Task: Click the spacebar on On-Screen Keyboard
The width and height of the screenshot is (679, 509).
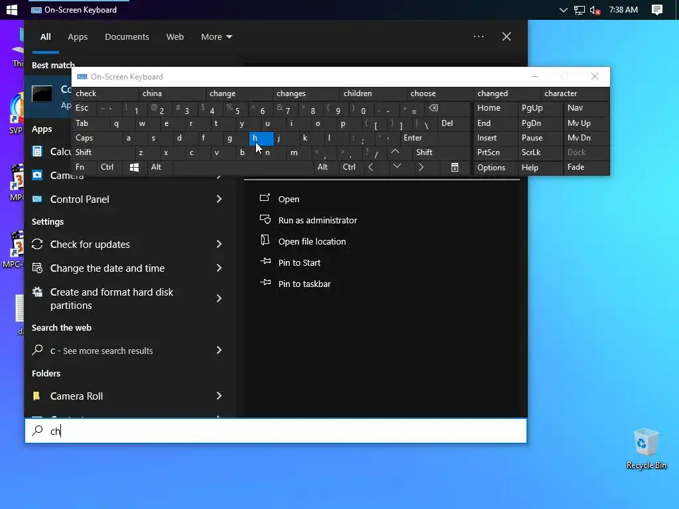Action: click(x=243, y=167)
